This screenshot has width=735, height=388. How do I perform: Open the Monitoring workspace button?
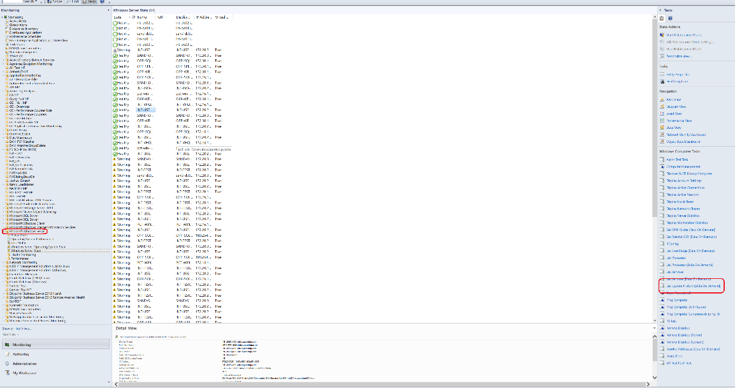pyautogui.click(x=21, y=345)
